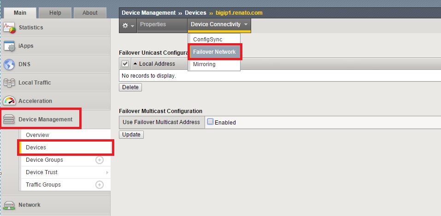Sort by the Local Address column header
Viewport: 441px width, 216px height.
[x=157, y=64]
